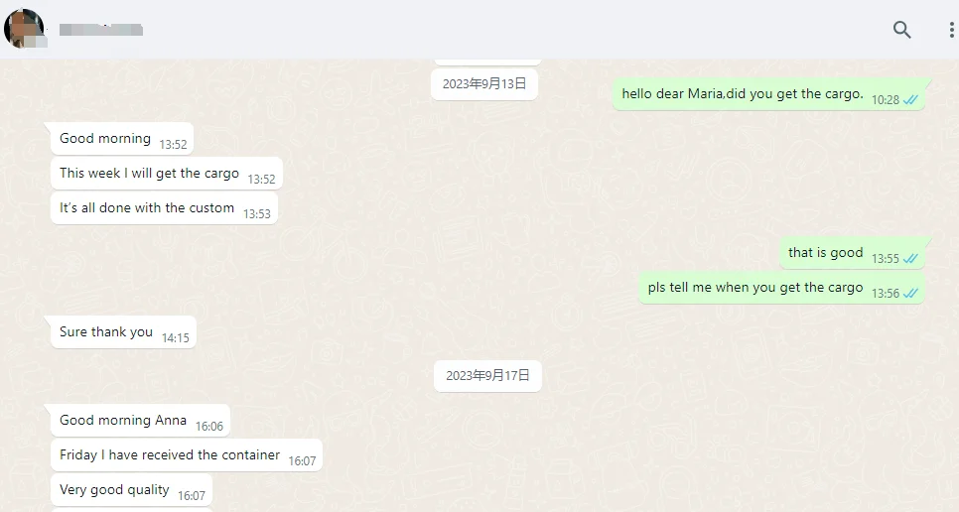Open contact info via blurred name header
Image resolution: width=959 pixels, height=512 pixels.
(x=101, y=30)
